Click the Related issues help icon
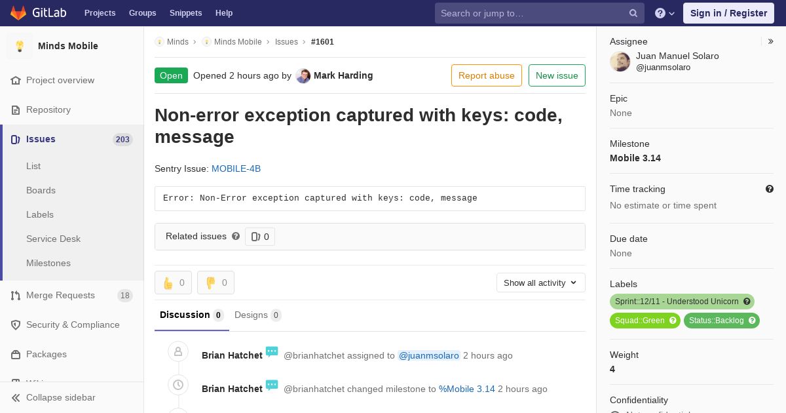The width and height of the screenshot is (786, 413). (x=236, y=236)
